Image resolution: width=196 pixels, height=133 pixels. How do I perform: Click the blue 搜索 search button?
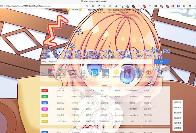coord(161,61)
